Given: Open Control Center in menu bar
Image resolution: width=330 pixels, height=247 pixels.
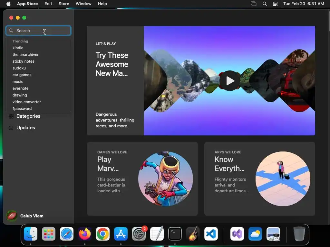Looking at the screenshot, I should pos(275,4).
